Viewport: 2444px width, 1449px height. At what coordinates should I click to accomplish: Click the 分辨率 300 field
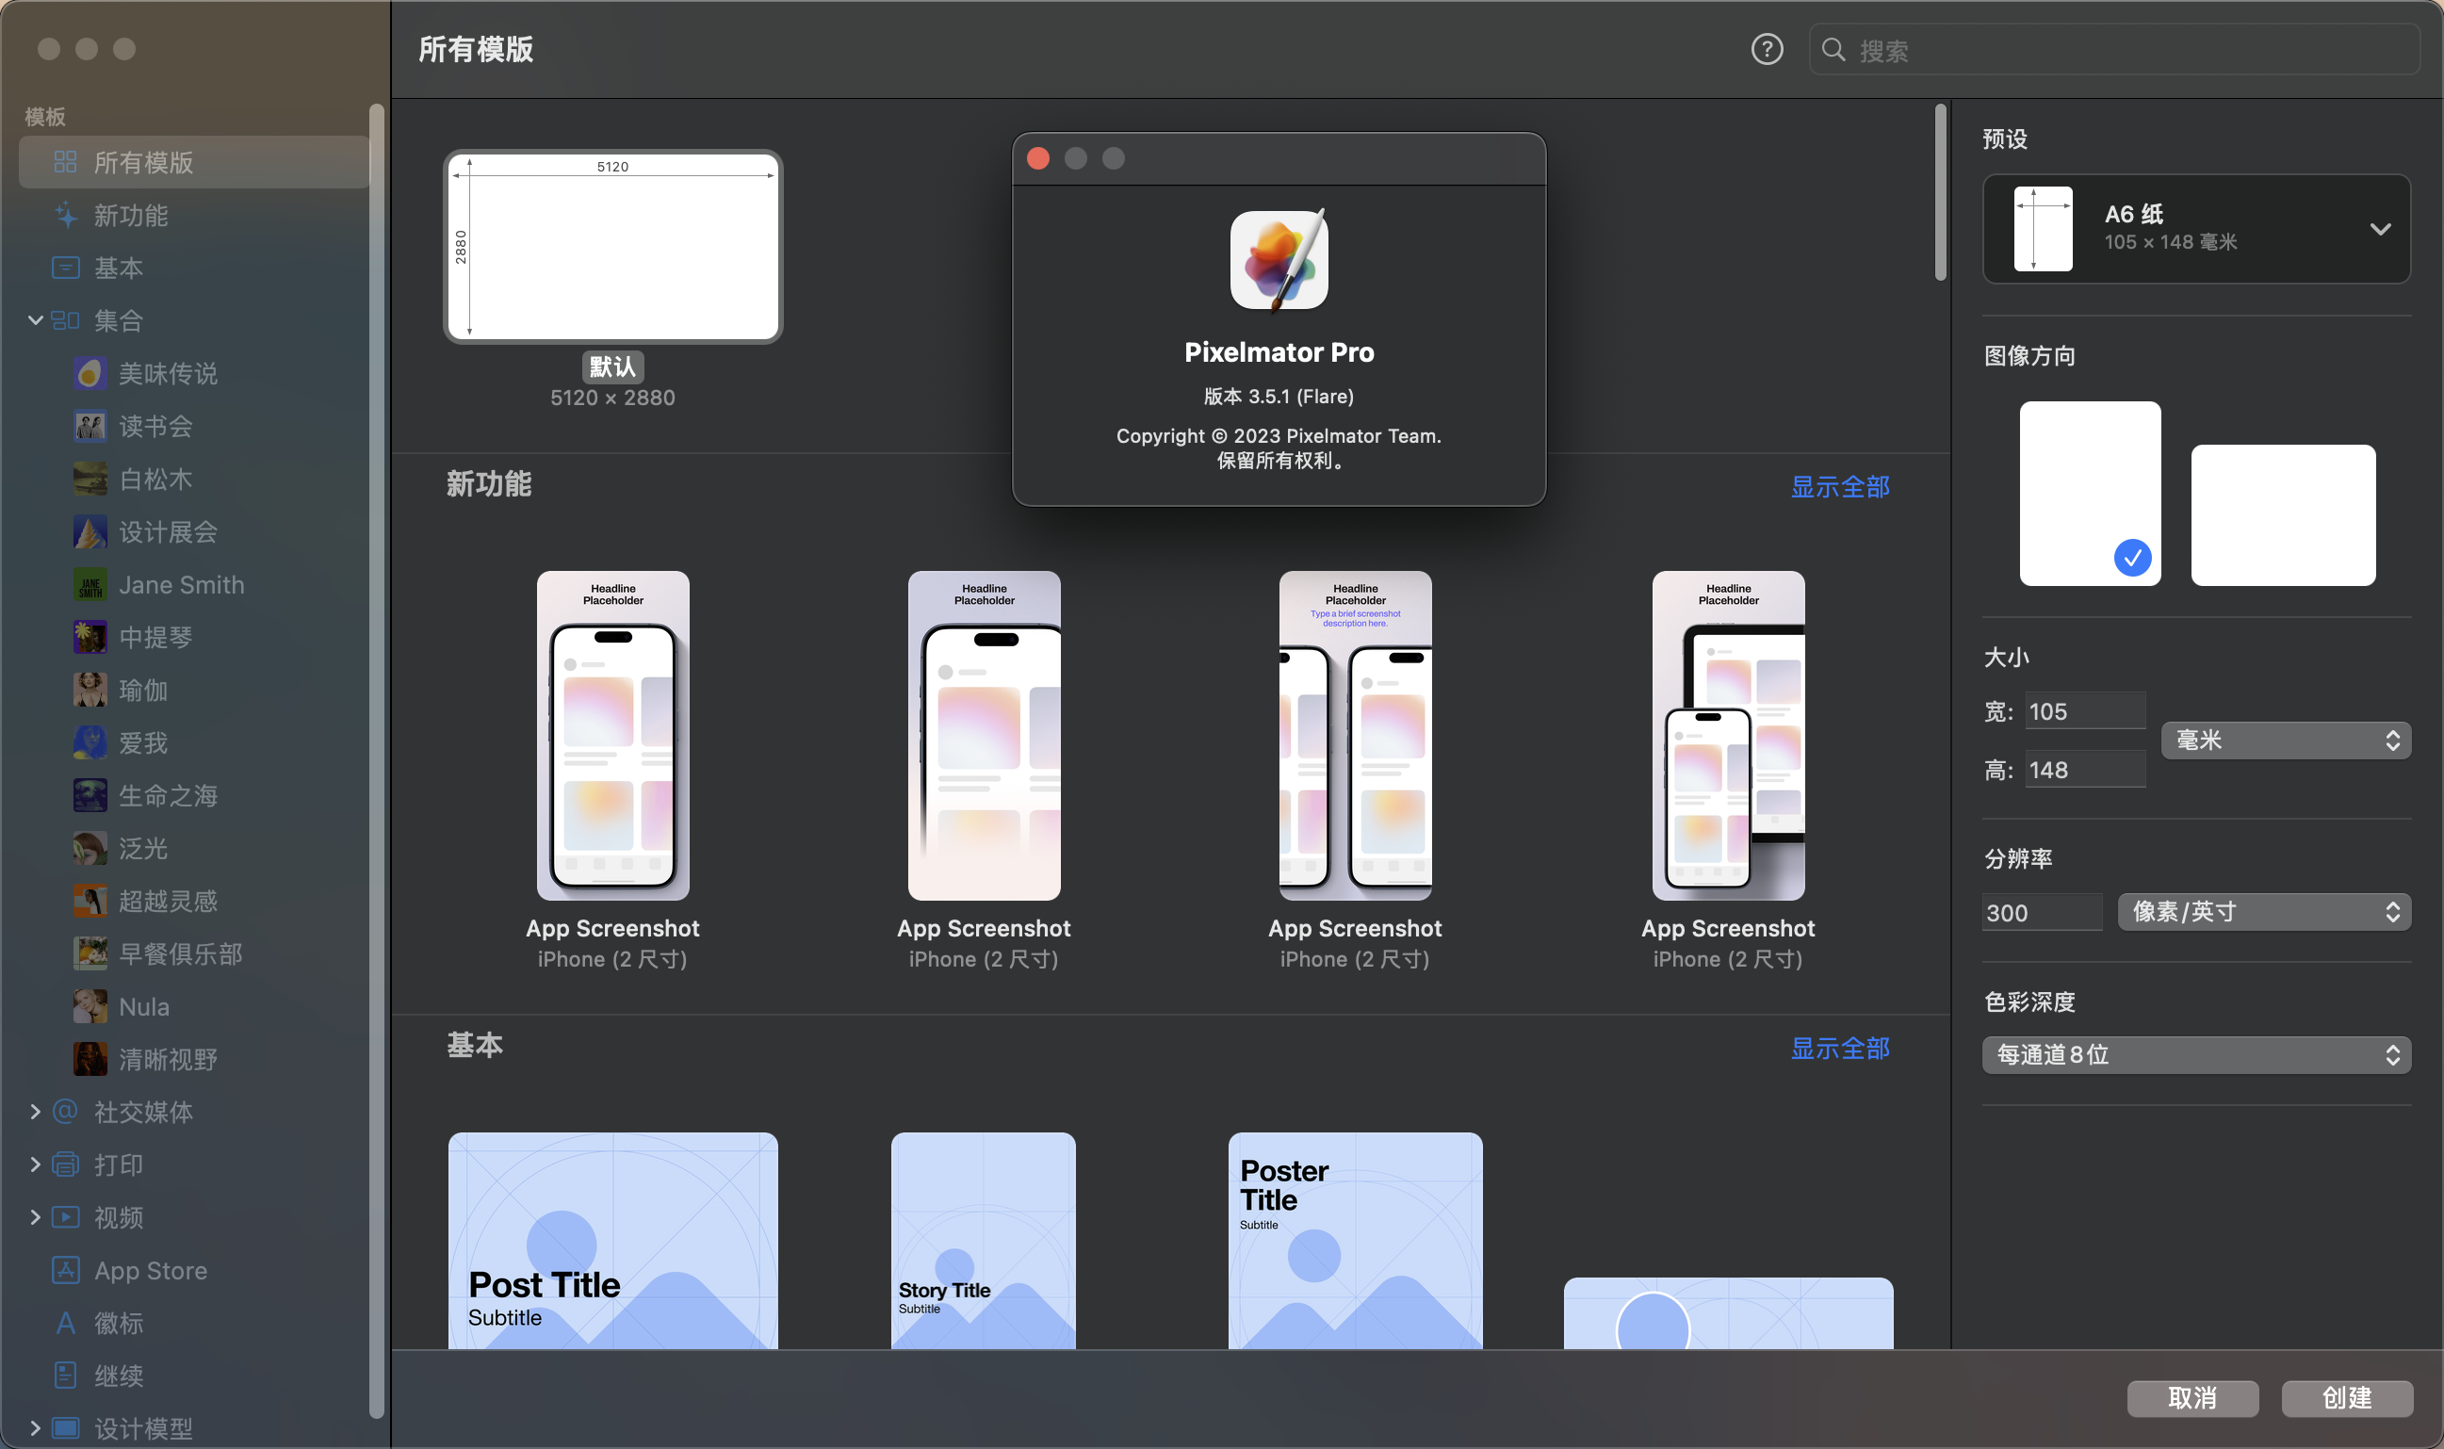[2042, 912]
